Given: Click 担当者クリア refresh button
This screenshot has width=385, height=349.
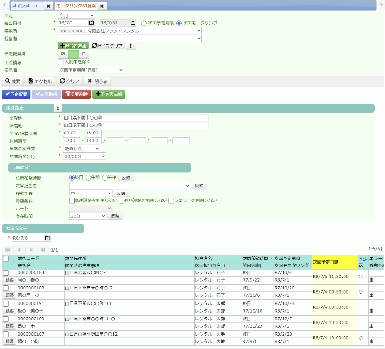Looking at the screenshot, I should pyautogui.click(x=107, y=46).
